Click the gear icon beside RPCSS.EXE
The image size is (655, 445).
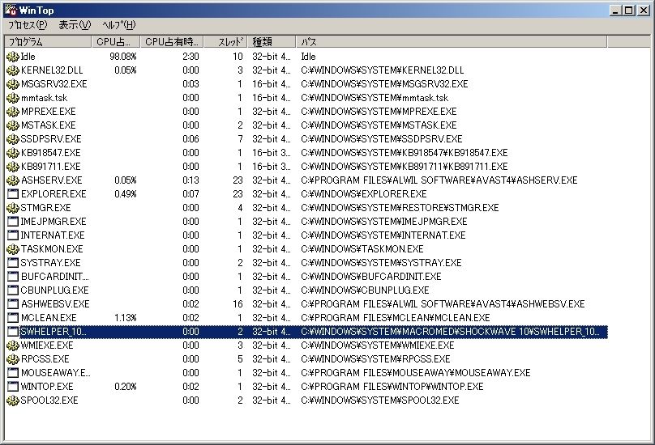13,359
